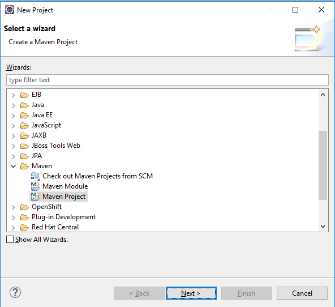Select the Plug-in Development label
Viewport: 335px width, 307px height.
(x=63, y=217)
